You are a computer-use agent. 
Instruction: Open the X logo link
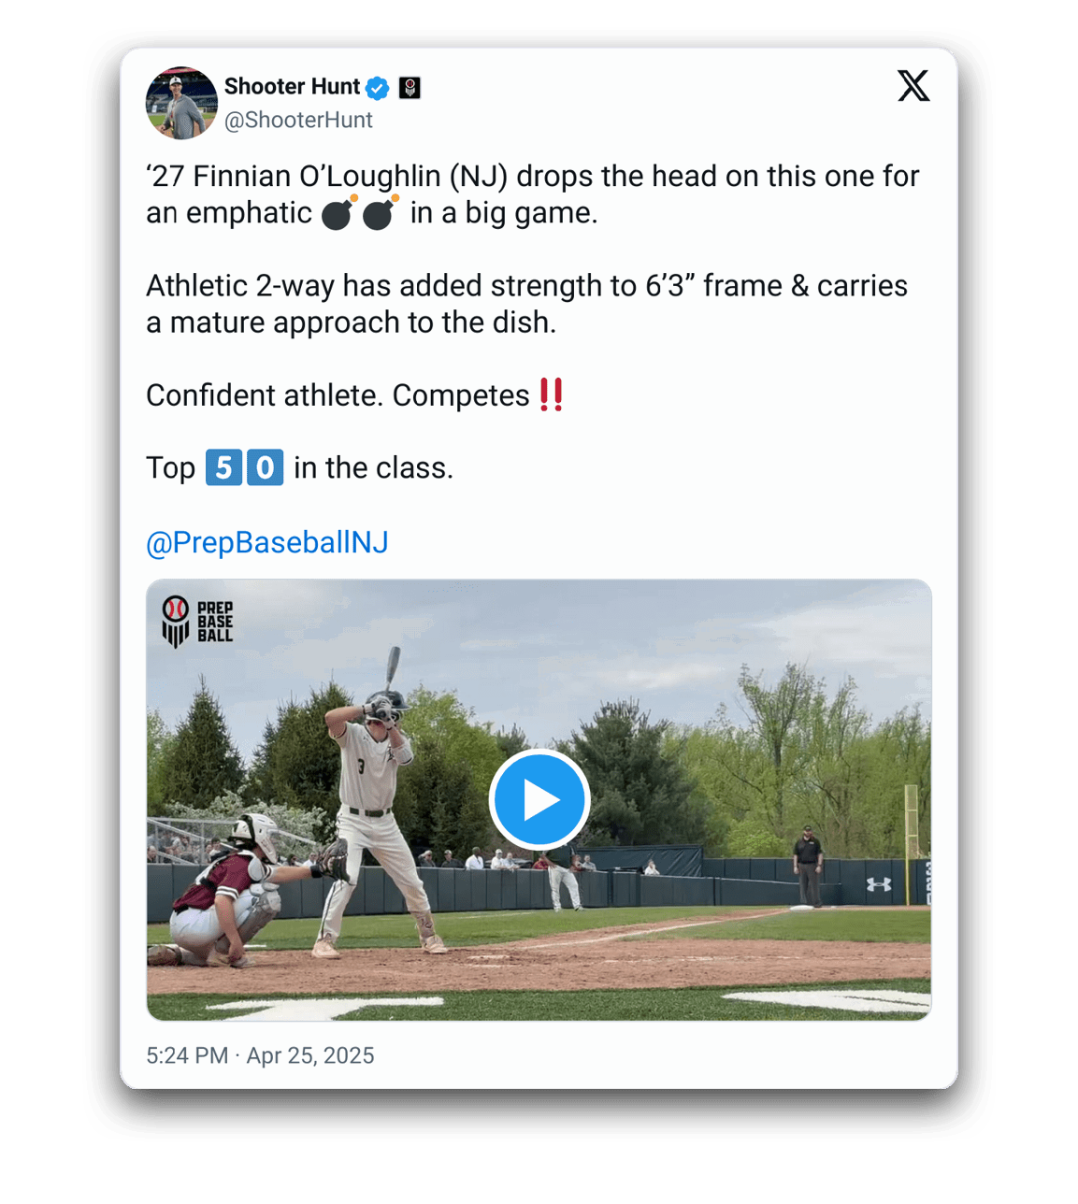pos(913,86)
